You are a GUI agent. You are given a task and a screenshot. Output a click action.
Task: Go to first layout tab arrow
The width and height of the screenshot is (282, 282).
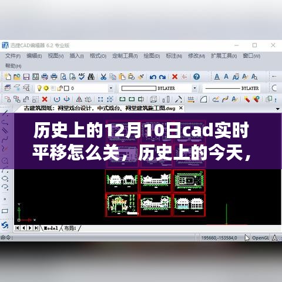pyautogui.click(x=17, y=228)
